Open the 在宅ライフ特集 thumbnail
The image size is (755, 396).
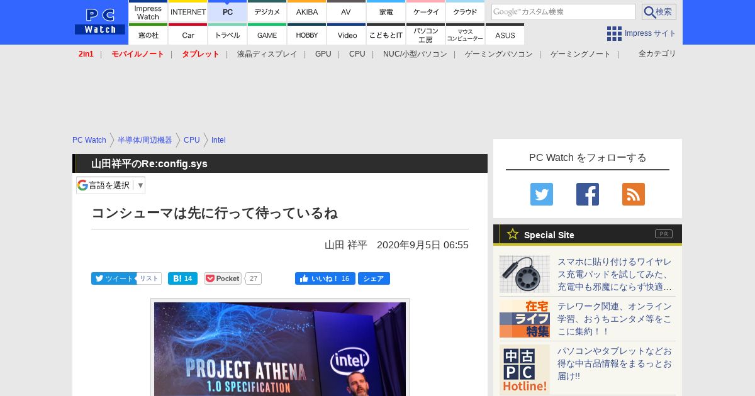tap(525, 319)
